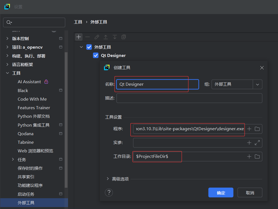Select AI Assistant settings page
Screen dimensions: 278x209
click(29, 82)
